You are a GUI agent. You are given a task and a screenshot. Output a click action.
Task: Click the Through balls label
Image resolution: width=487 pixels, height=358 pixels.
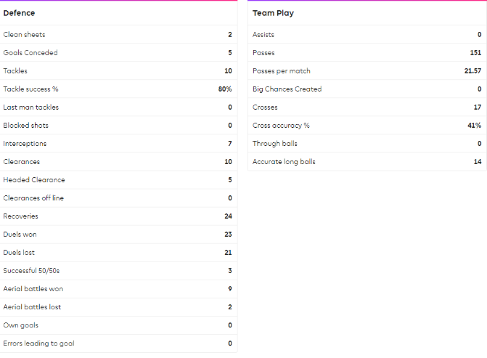[275, 144]
